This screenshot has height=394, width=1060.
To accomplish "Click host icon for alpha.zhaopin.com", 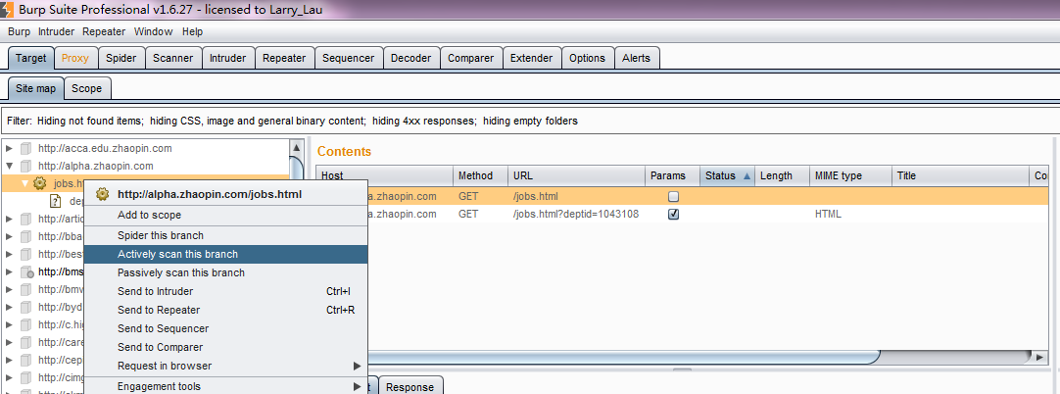I will point(26,167).
